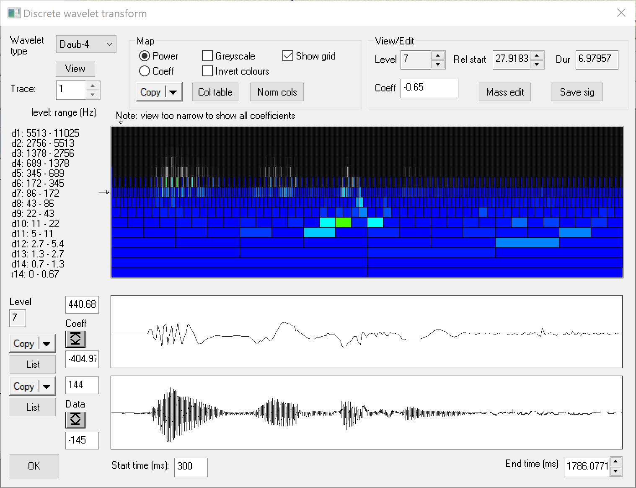
Task: Open the Wavelet type Daub-4 dropdown
Action: (x=86, y=44)
